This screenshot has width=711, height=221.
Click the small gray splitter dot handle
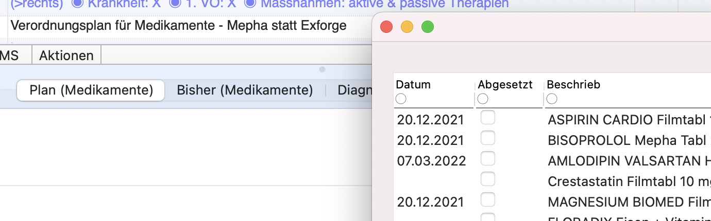coord(322,69)
